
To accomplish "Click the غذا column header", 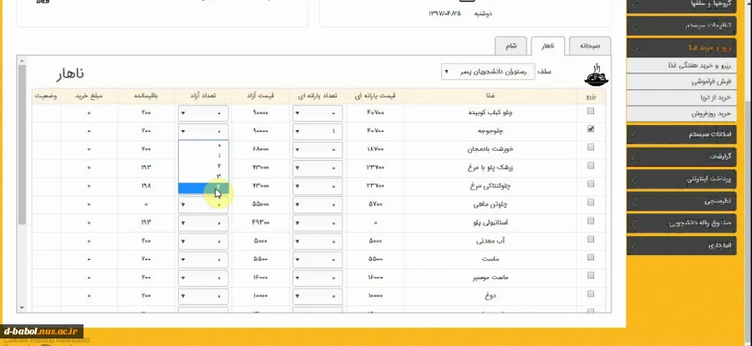I will point(490,96).
